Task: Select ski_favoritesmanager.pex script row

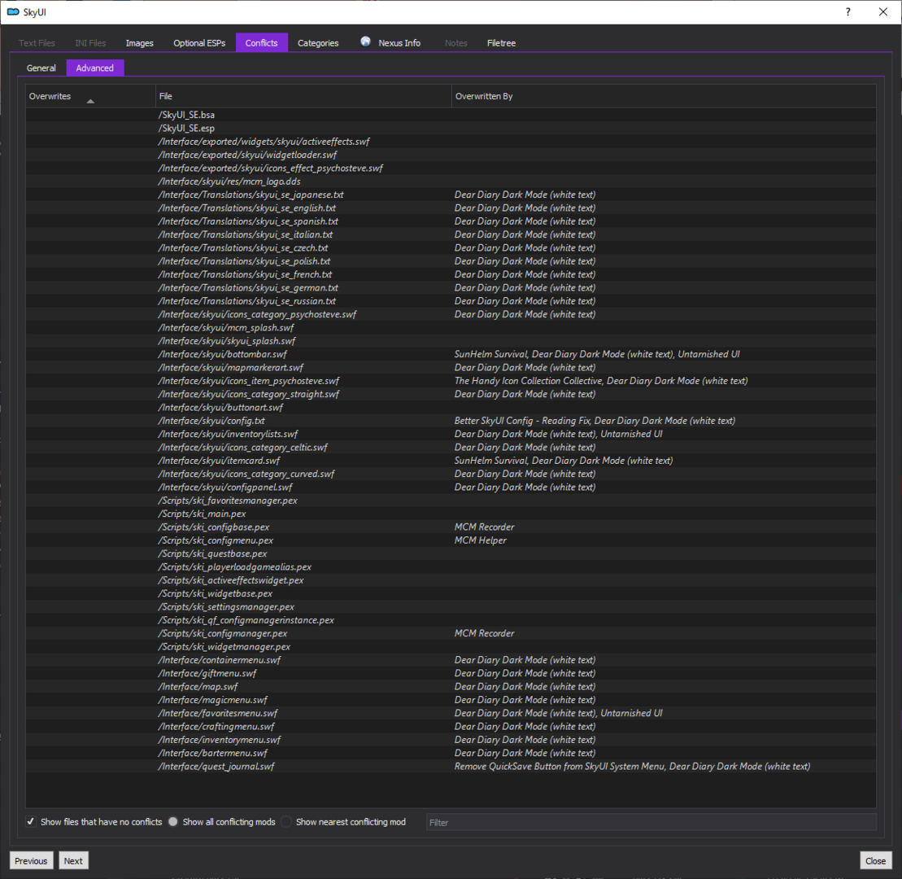Action: tap(451, 501)
